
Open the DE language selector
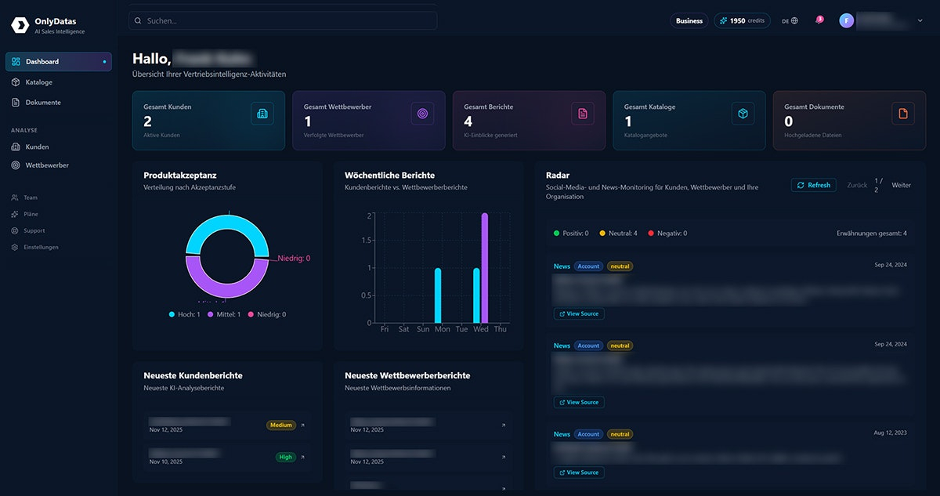(x=790, y=21)
